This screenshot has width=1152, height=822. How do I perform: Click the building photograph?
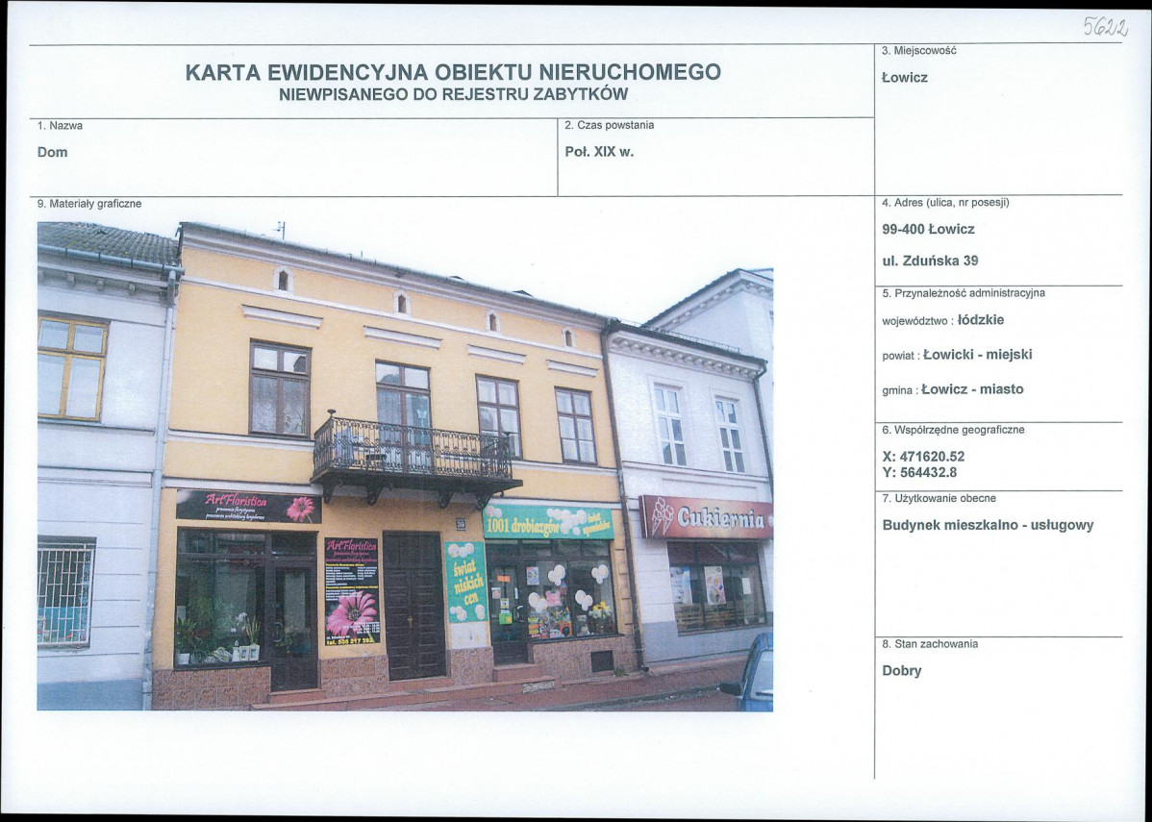click(405, 466)
